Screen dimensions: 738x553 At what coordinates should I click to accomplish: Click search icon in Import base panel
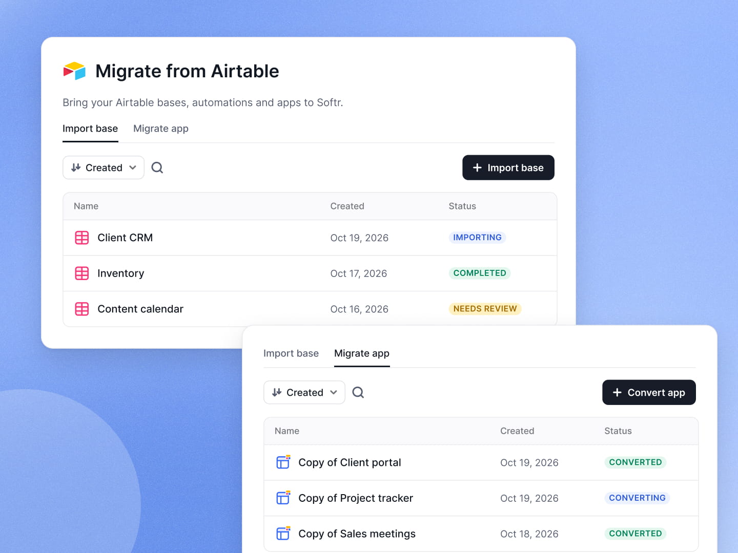click(157, 167)
